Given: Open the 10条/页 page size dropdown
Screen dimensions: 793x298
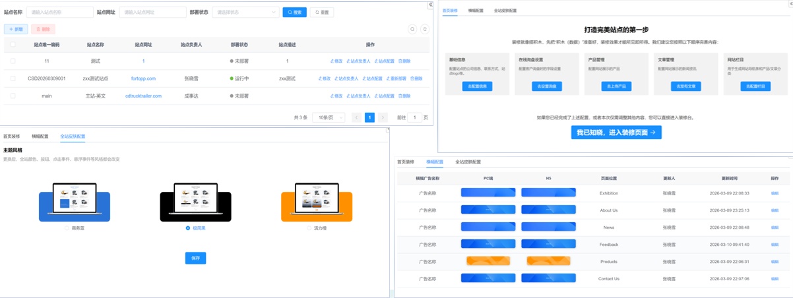Looking at the screenshot, I should pos(329,117).
